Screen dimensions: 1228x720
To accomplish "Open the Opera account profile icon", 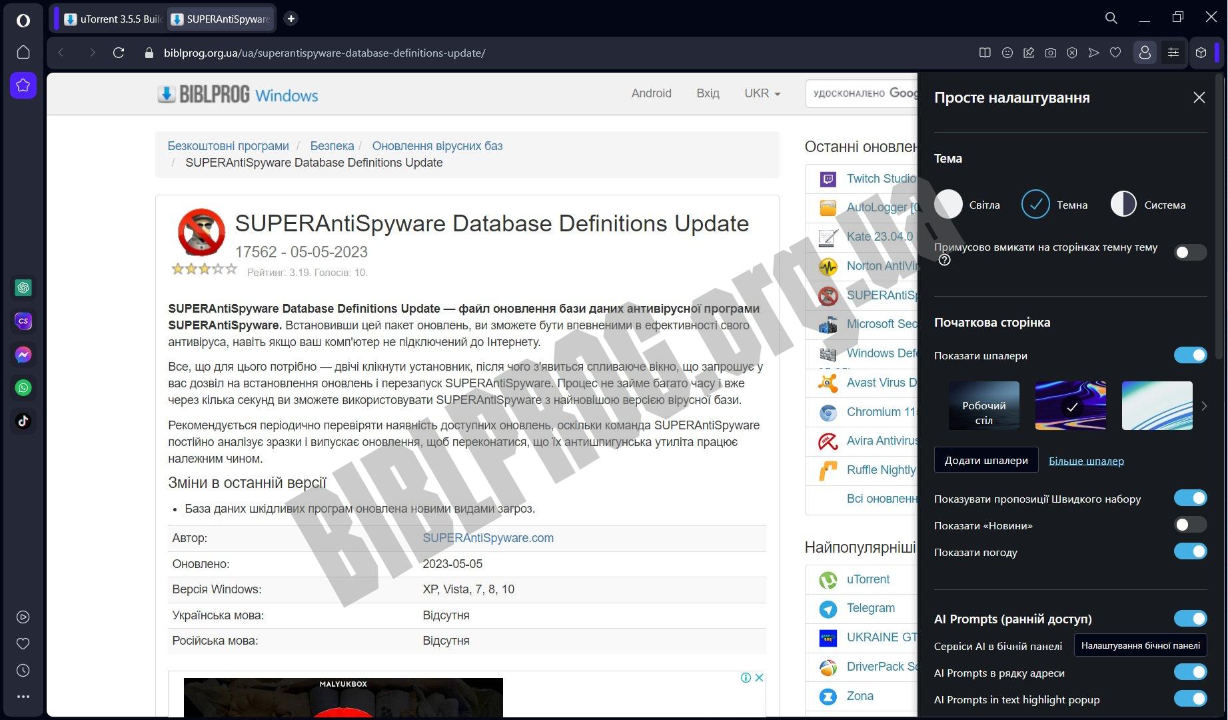I will 1145,53.
